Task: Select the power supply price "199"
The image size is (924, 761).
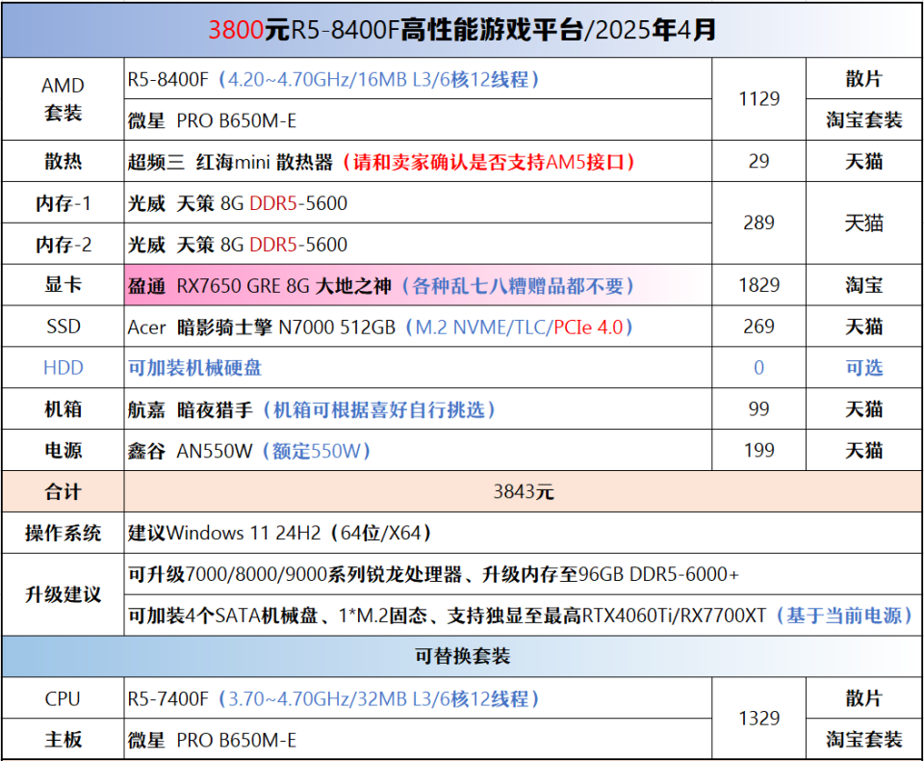Action: [759, 450]
